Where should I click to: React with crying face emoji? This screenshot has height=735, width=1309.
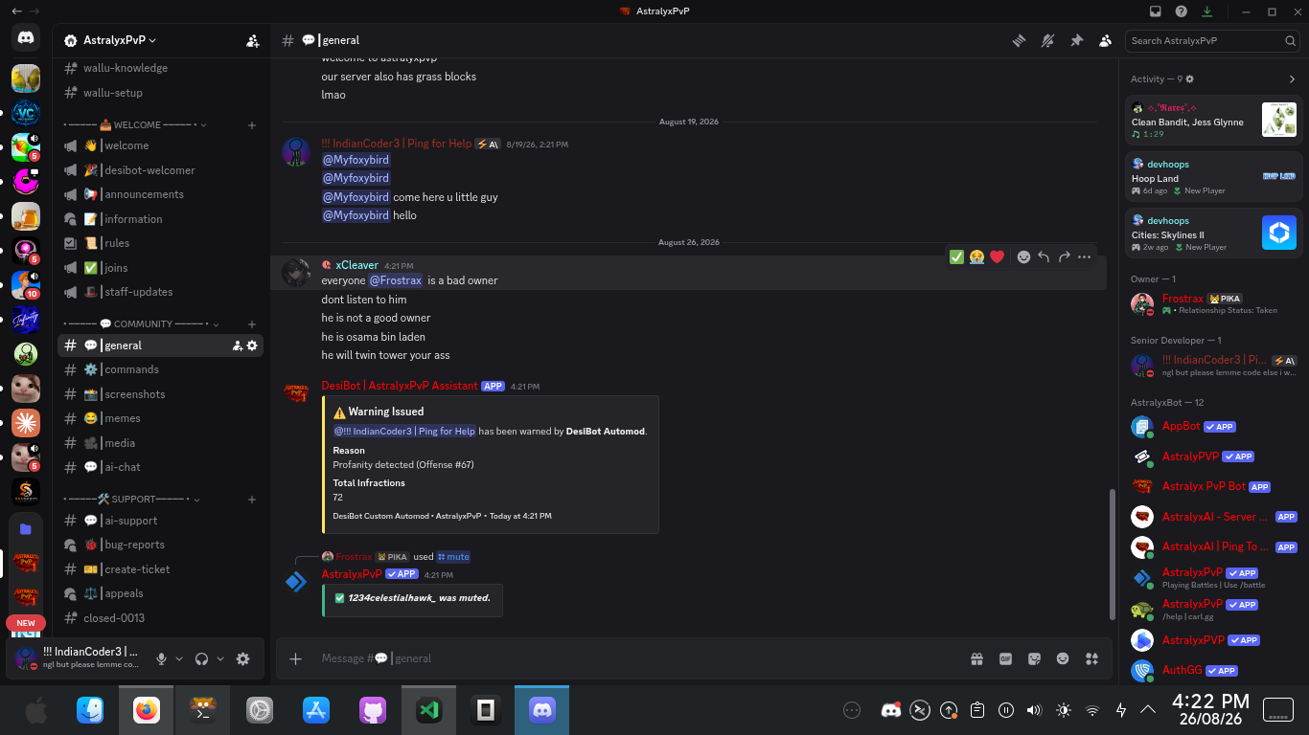pos(976,256)
